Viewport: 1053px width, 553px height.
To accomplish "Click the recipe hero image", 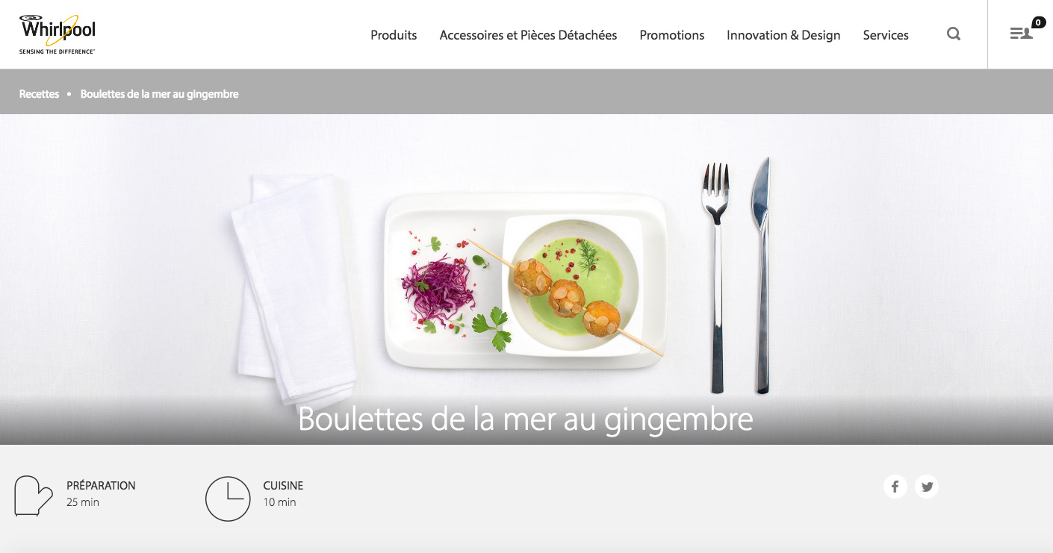I will 526,279.
